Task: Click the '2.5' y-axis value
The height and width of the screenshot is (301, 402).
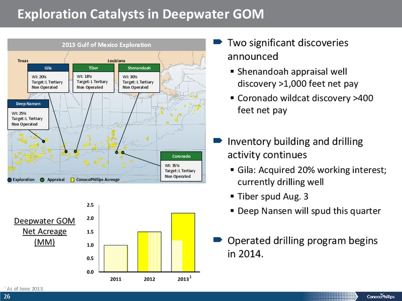Action: click(x=90, y=205)
